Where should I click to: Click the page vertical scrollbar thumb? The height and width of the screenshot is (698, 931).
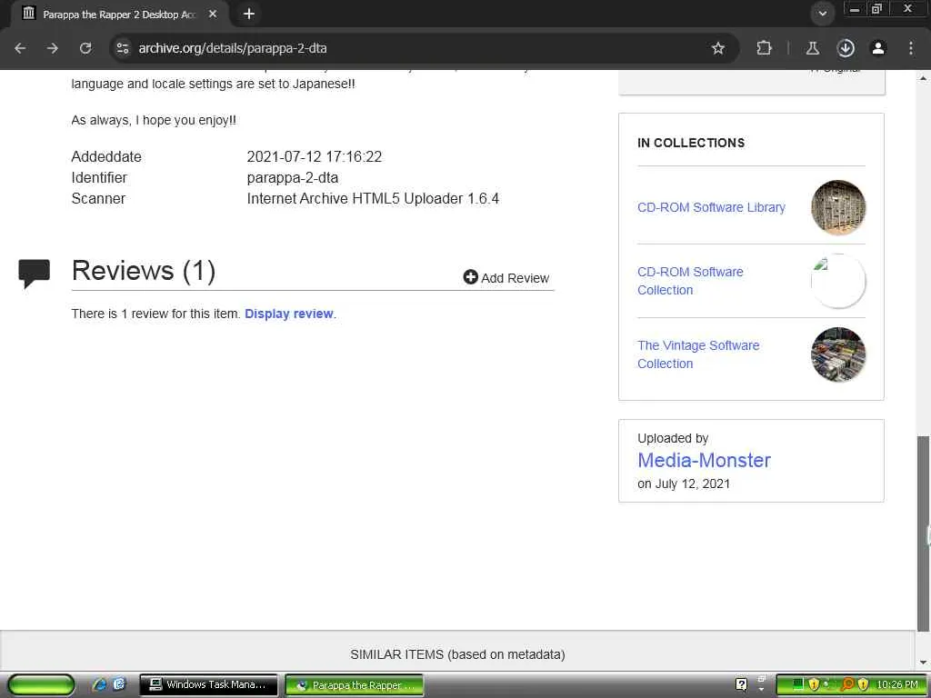924,533
